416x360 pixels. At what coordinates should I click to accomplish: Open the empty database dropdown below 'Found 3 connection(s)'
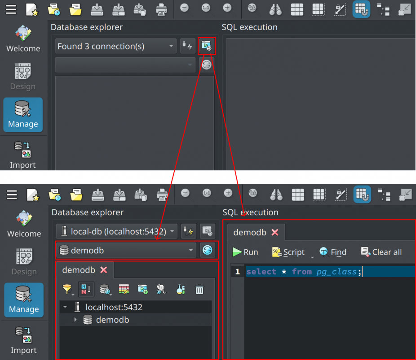pos(125,65)
